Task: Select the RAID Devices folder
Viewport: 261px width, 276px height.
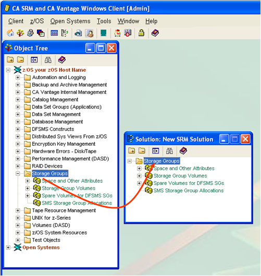Action: (x=47, y=166)
